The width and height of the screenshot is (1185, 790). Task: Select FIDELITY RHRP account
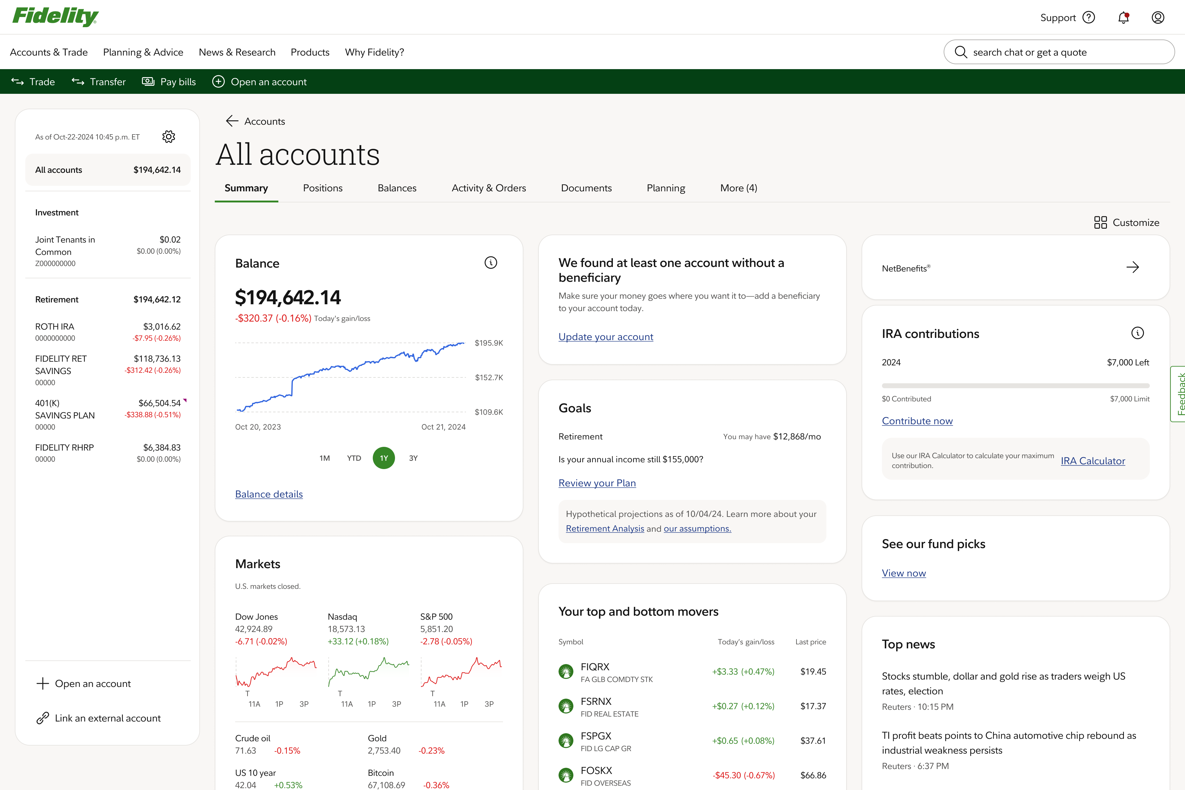(x=108, y=453)
